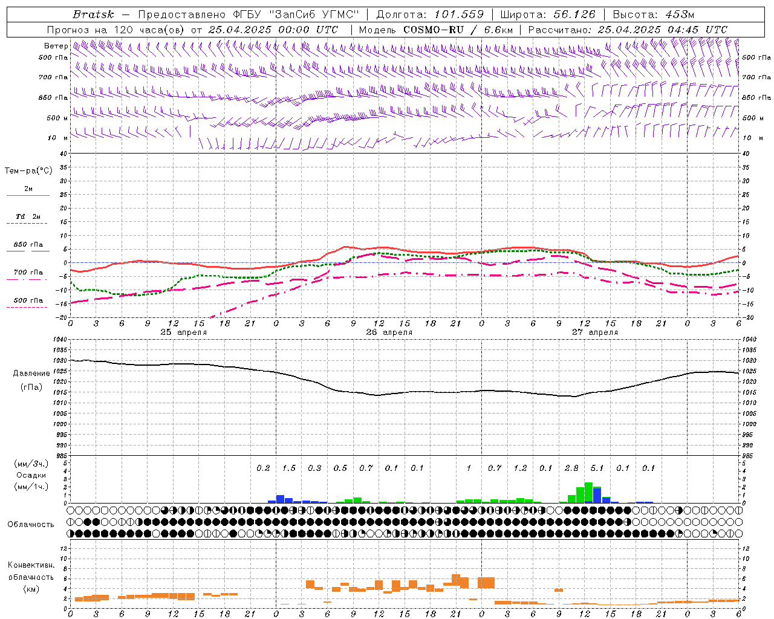The image size is (774, 619).
Task: Click the "Высота: 453м" header value
Action: click(x=654, y=15)
